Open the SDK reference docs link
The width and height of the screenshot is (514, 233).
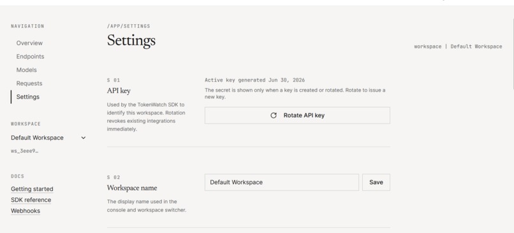31,200
